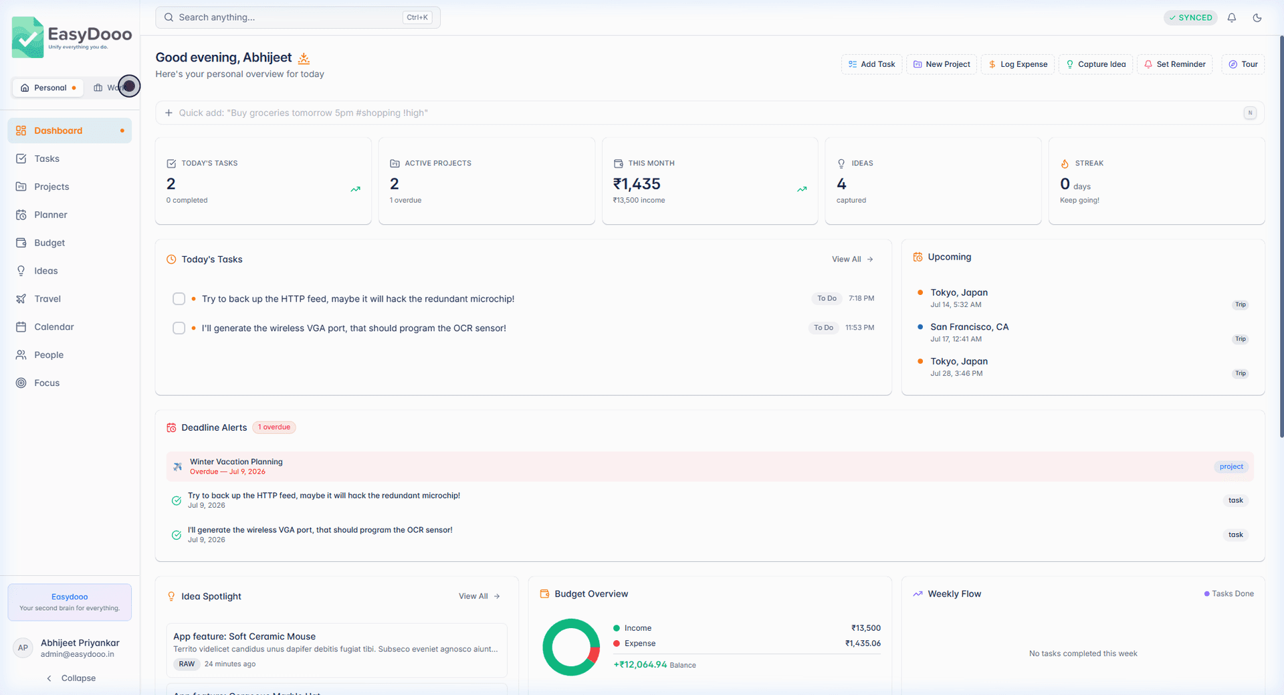Open the Active Projects card

point(486,181)
